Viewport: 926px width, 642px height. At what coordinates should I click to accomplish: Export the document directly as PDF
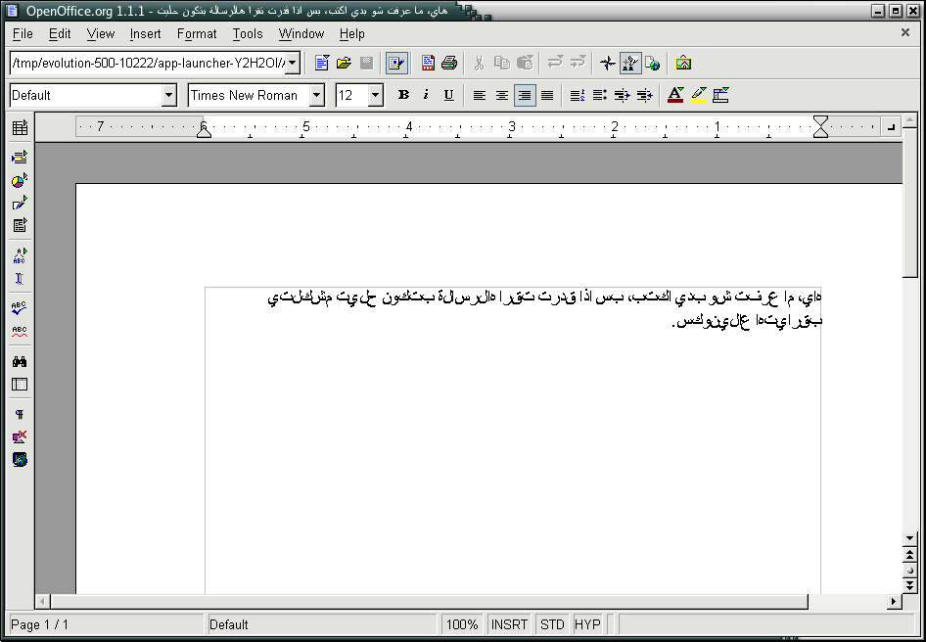point(427,63)
